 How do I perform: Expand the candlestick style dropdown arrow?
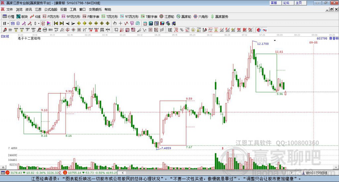pyautogui.click(x=39, y=23)
